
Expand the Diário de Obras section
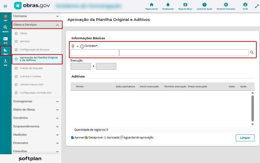click(x=36, y=110)
